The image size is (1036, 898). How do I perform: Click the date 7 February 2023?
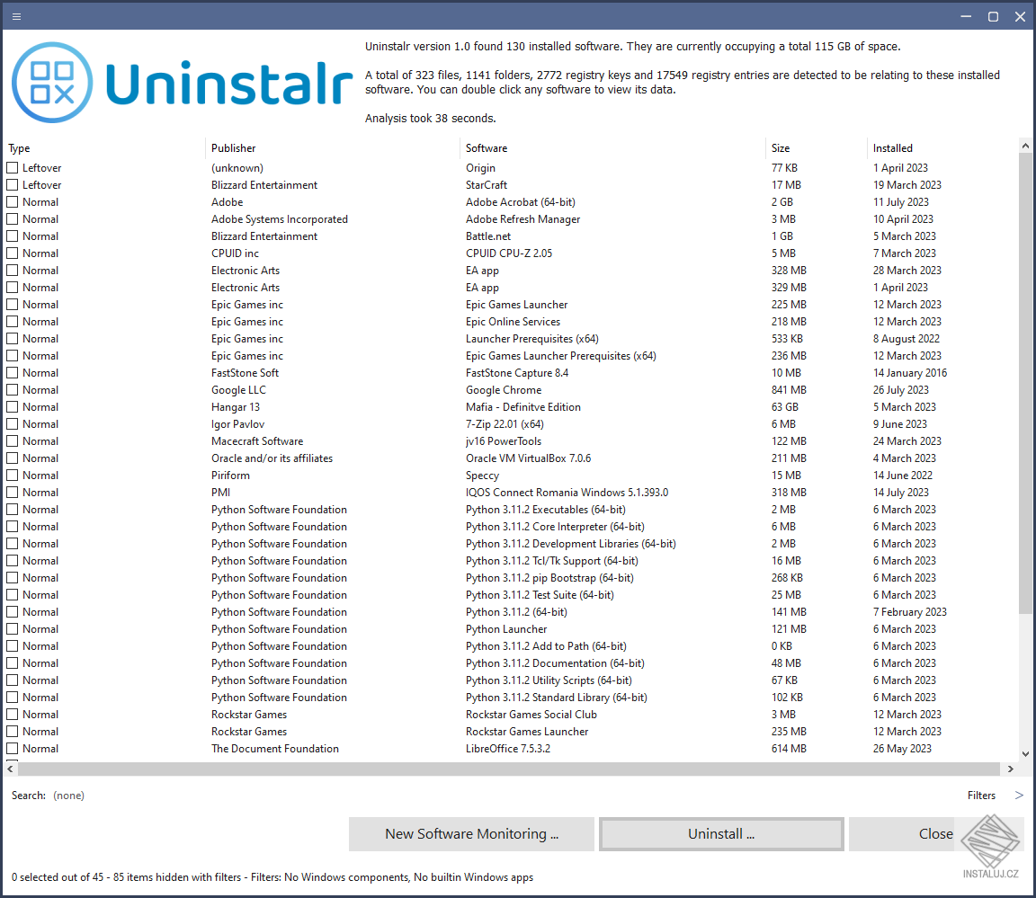[x=909, y=612]
